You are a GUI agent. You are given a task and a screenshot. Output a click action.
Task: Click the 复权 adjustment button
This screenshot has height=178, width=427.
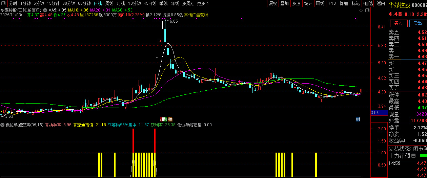pos(273,3)
